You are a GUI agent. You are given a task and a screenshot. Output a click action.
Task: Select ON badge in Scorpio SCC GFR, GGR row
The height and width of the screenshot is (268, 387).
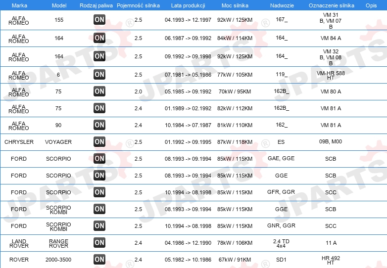[99, 192]
